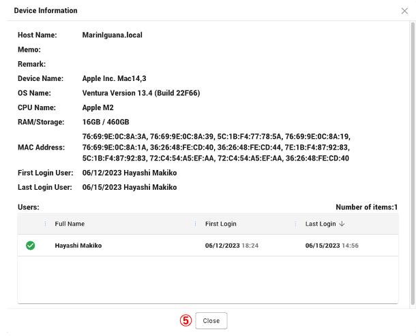Close the Device Information dialog with X
The image size is (416, 336).
click(404, 11)
